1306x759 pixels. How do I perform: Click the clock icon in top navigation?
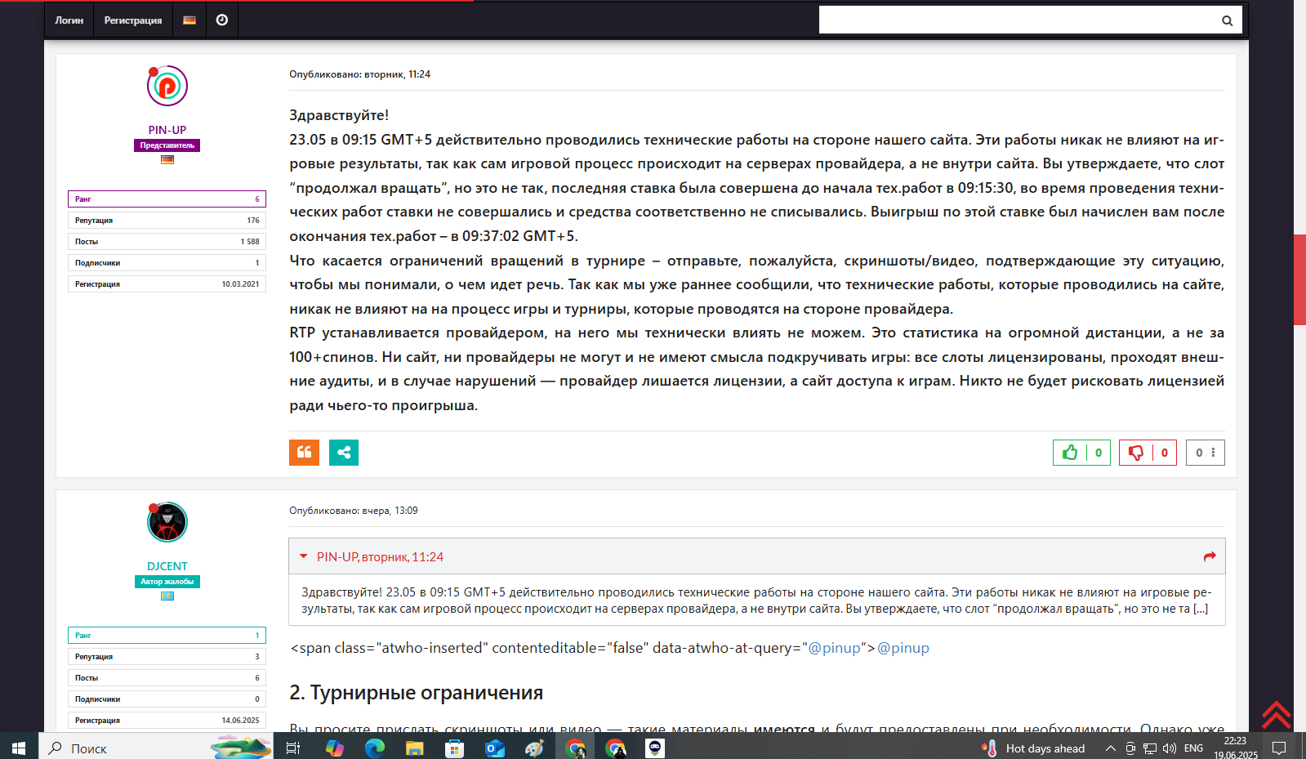pyautogui.click(x=222, y=20)
